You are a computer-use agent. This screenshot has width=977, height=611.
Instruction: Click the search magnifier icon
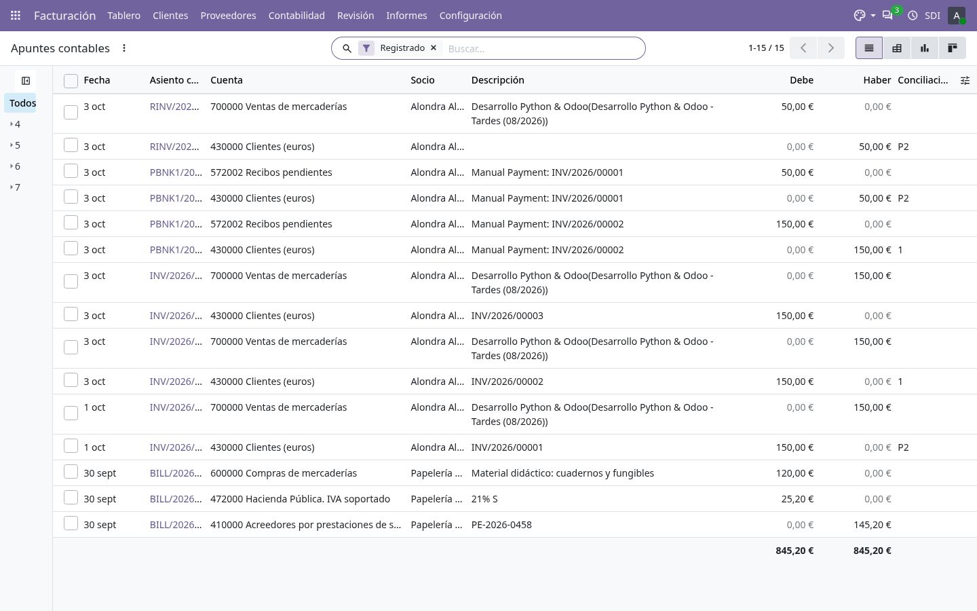tap(347, 48)
